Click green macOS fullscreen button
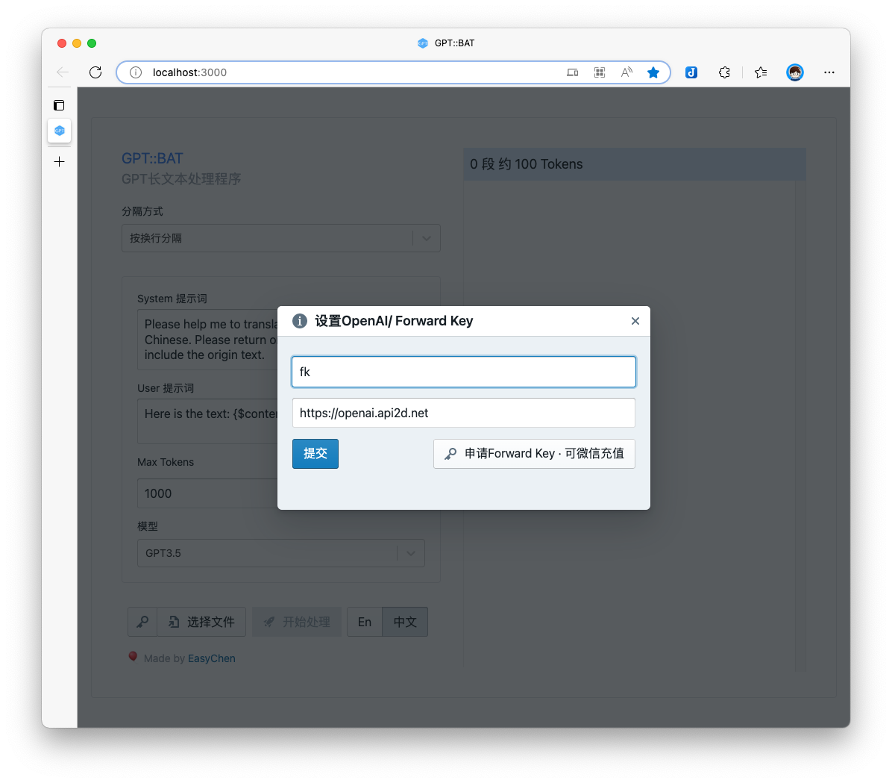This screenshot has width=892, height=783. (x=92, y=43)
